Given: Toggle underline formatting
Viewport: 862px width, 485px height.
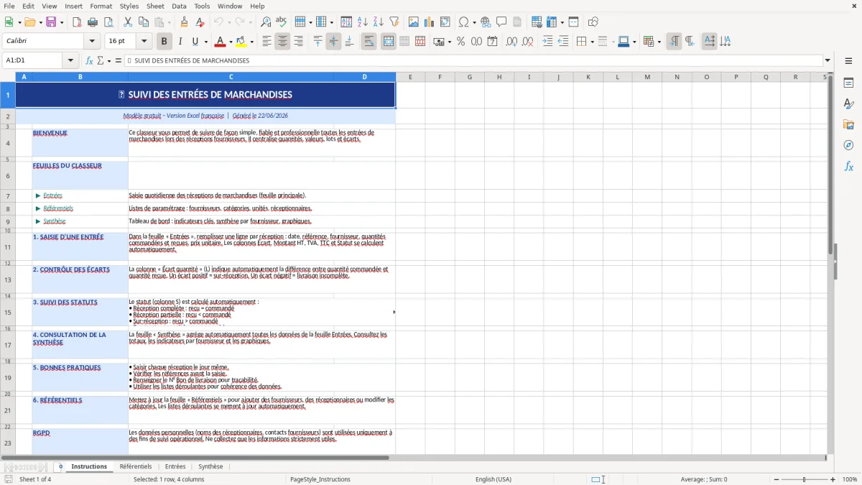Looking at the screenshot, I should (x=195, y=42).
